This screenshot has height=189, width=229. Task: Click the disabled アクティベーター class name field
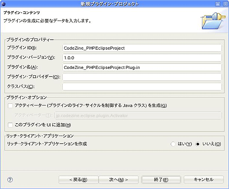[x=138, y=115]
